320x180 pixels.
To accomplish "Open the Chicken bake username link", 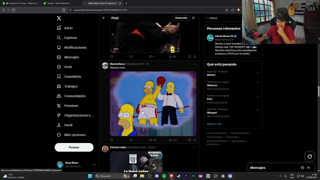I will (118, 147).
